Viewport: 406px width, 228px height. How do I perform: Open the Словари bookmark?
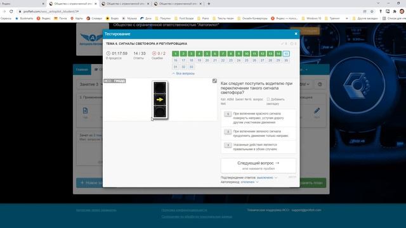pyautogui.click(x=95, y=18)
